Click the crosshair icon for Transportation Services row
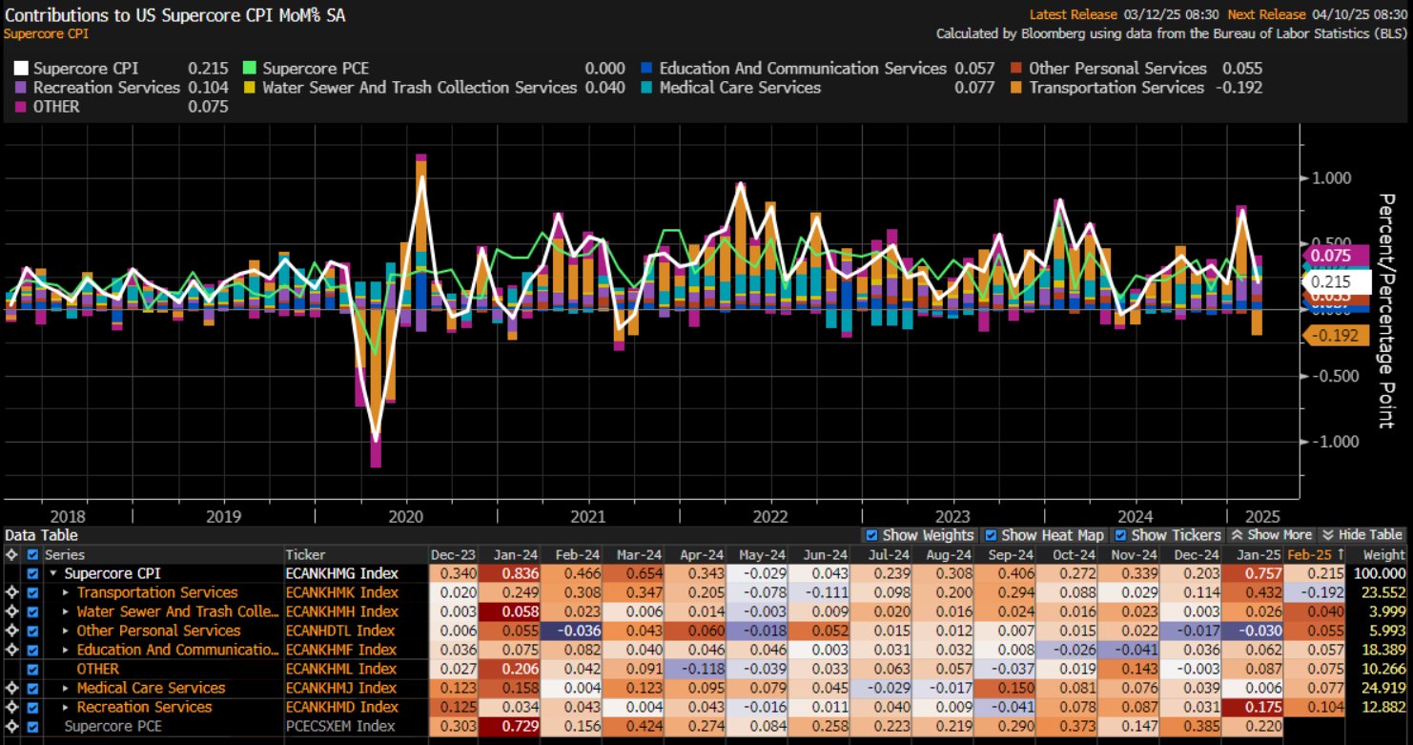The width and height of the screenshot is (1413, 745). pos(11,592)
